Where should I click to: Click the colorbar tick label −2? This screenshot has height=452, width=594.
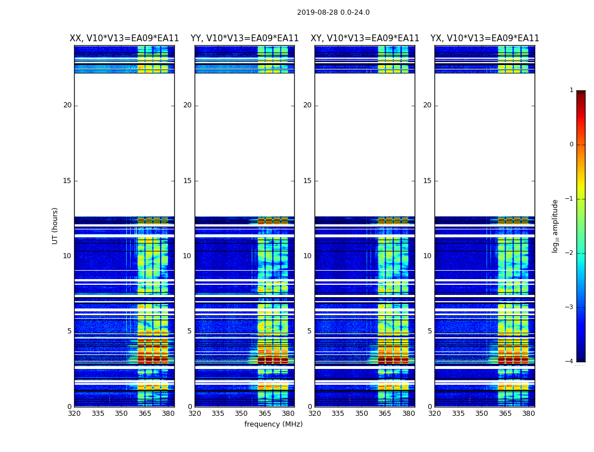tap(570, 253)
